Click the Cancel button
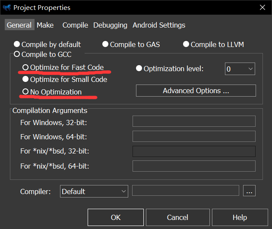The width and height of the screenshot is (272, 229). [177, 217]
